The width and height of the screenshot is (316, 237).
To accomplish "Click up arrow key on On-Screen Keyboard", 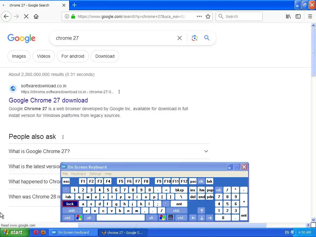I will point(202,210).
